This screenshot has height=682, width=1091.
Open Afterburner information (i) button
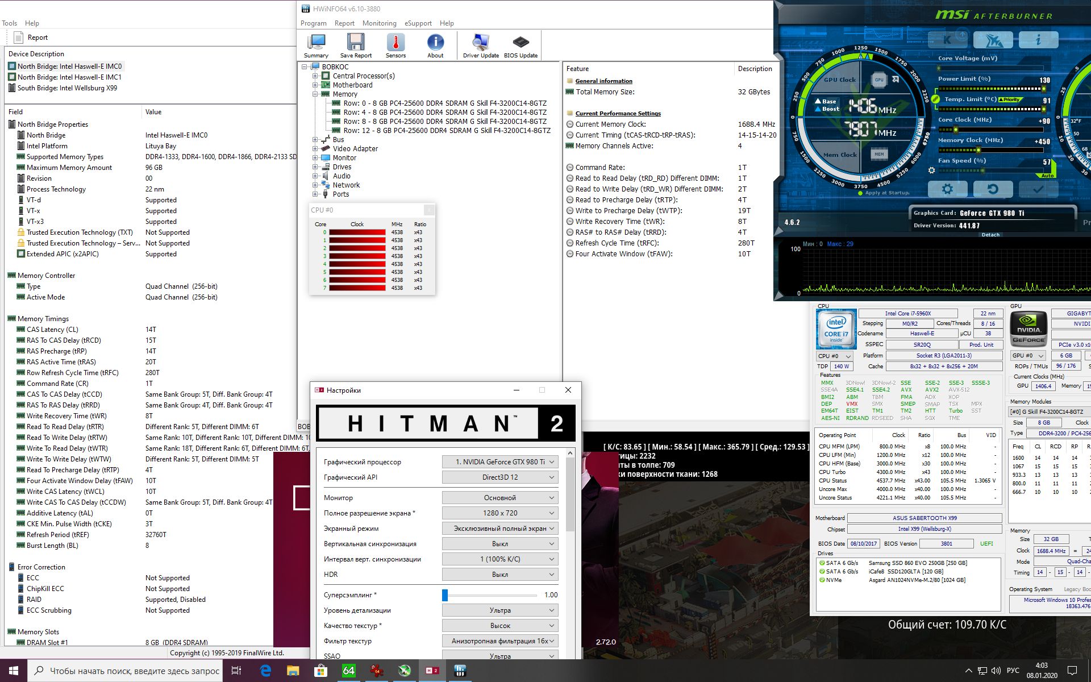[x=1038, y=40]
